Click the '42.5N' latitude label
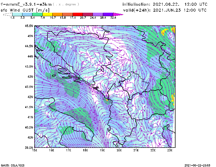Image resolution: width=216 pixels, height=167 pixels. click(x=29, y=87)
